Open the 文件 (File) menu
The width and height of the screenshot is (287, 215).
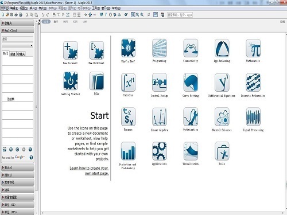(5, 8)
